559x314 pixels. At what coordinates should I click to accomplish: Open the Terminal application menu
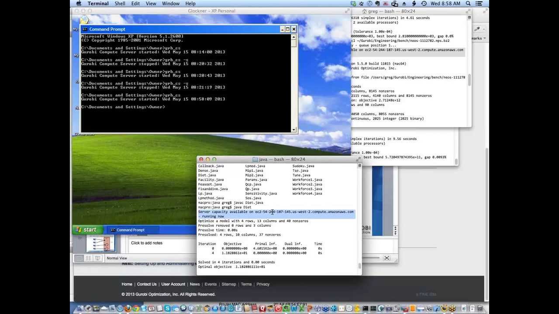pos(98,3)
